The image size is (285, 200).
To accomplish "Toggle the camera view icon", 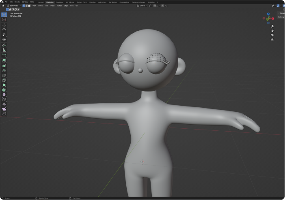I will click(272, 35).
